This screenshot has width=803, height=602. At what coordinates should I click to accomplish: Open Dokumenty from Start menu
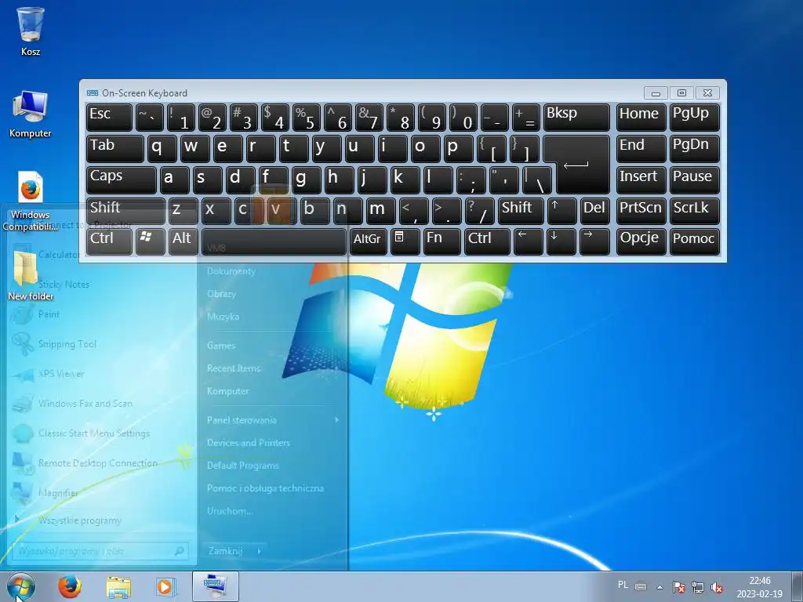click(231, 271)
